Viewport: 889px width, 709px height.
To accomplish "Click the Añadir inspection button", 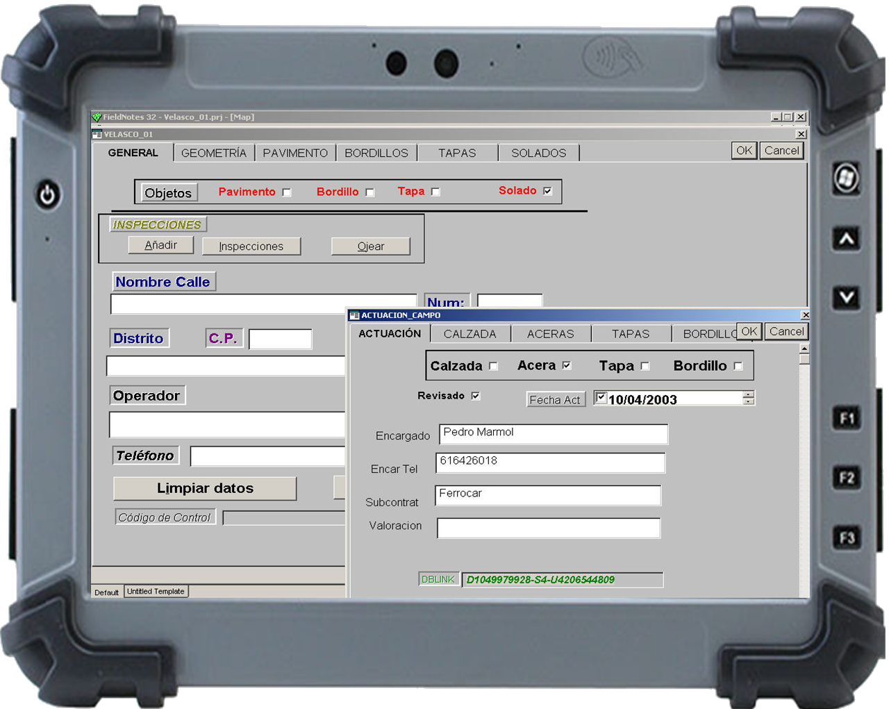I will (x=160, y=245).
